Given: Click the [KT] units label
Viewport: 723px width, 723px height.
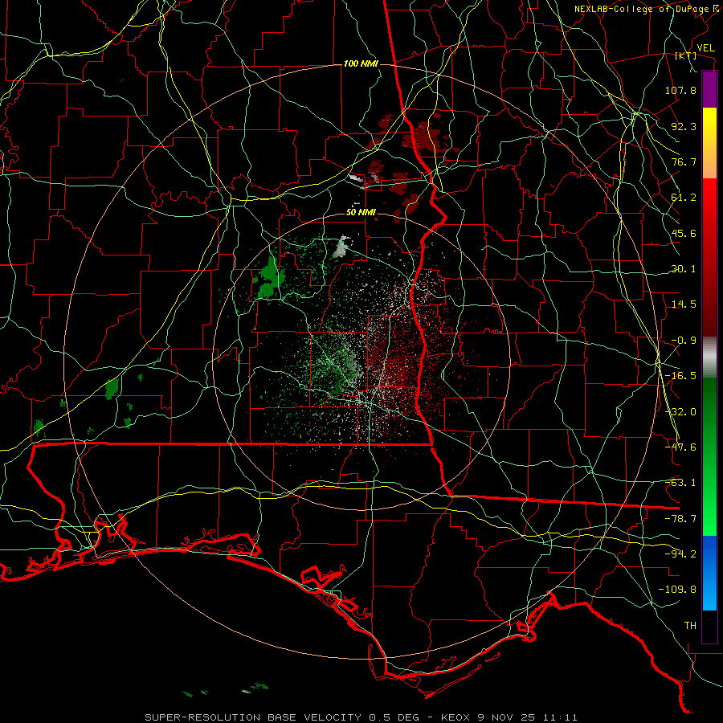Looking at the screenshot, I should [x=686, y=55].
